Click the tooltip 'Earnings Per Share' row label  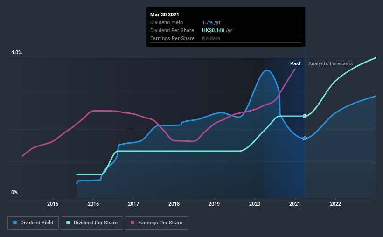click(172, 38)
